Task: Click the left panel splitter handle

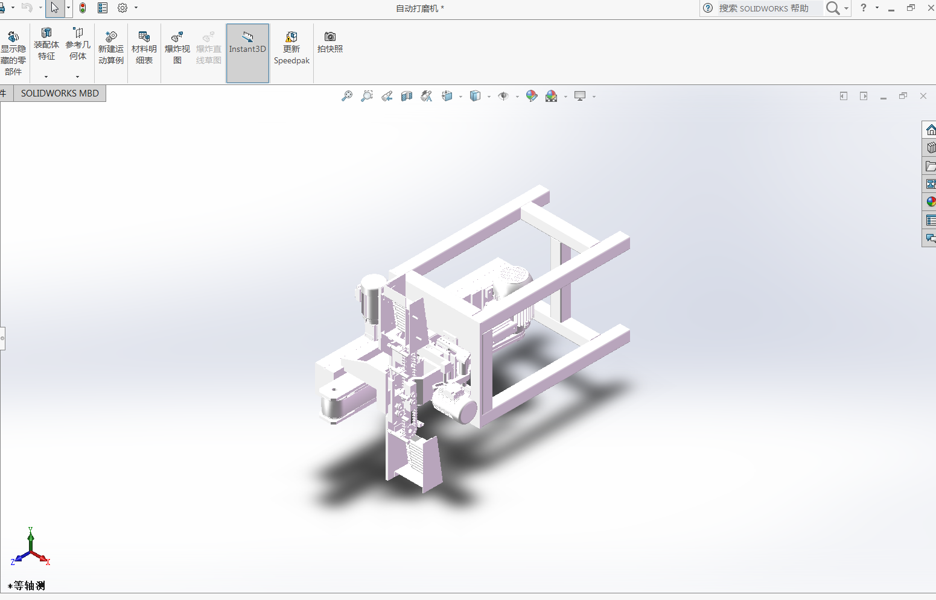Action: coord(2,338)
